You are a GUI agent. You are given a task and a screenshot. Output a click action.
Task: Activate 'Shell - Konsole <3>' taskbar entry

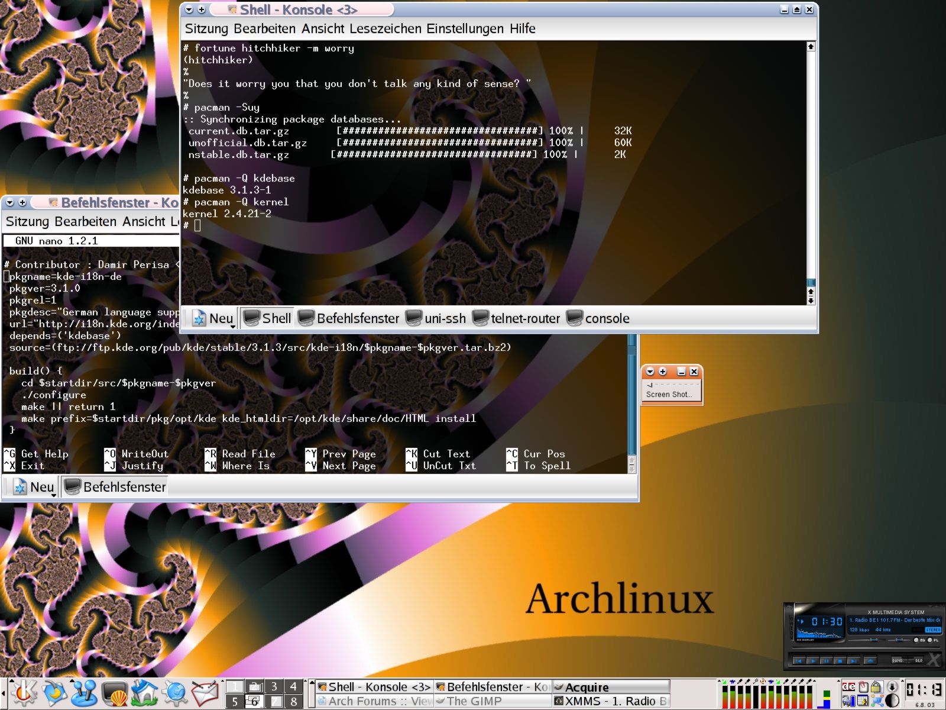click(374, 686)
